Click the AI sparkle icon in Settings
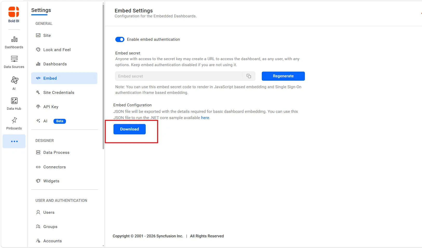 38,121
